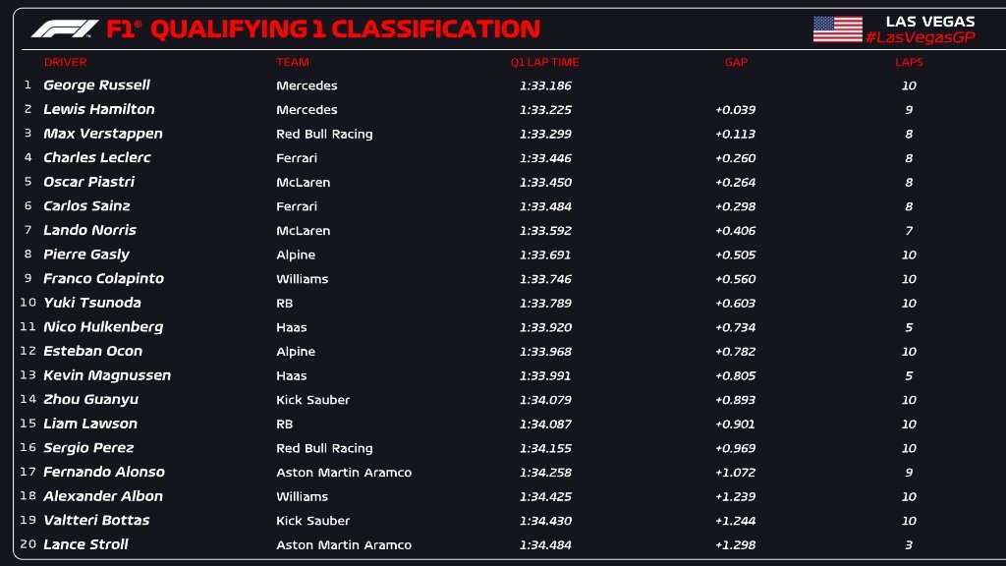The image size is (1006, 566).
Task: Click Charles Leclerc's lap time 1:33.446
Action: [544, 157]
